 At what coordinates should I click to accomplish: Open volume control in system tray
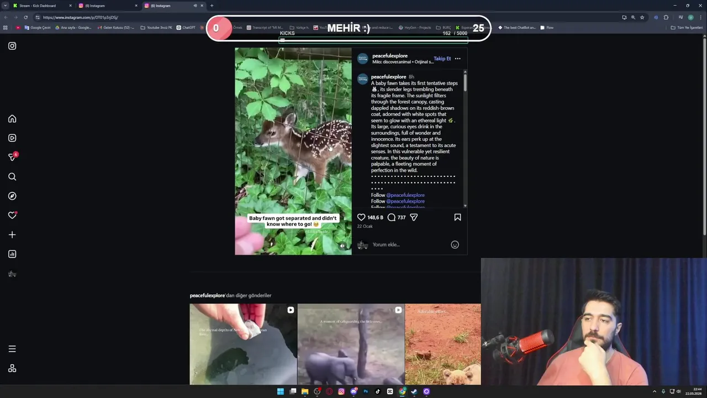679,391
